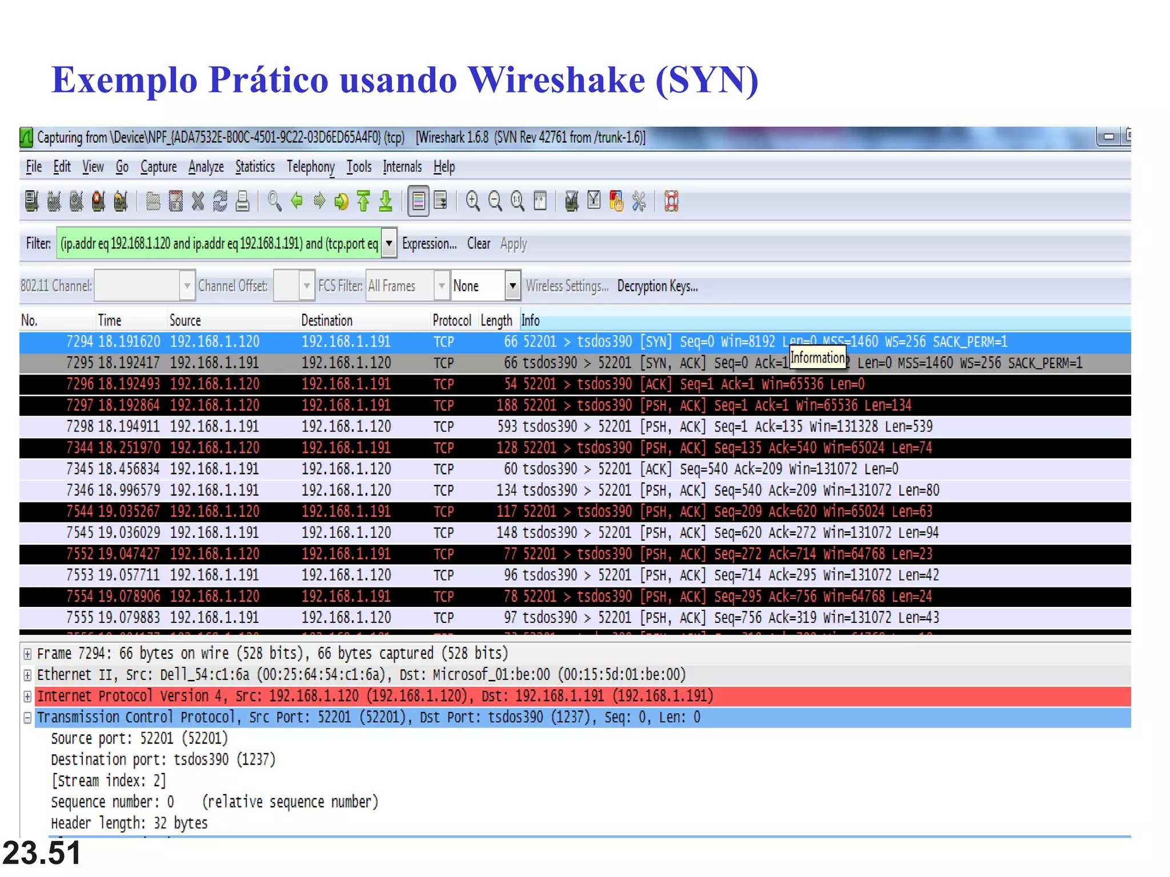The height and width of the screenshot is (877, 1170).
Task: Click the help lifebuoy icon
Action: [x=672, y=201]
